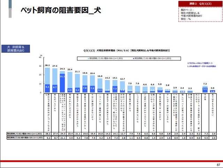Click the dark blue 21.1 bar segment

[x=62, y=83]
